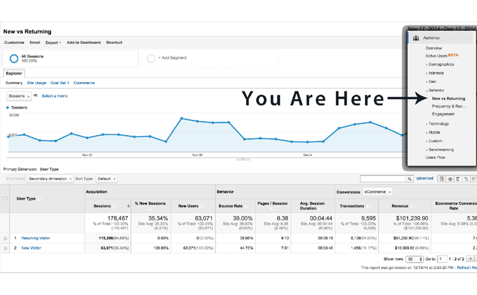Screen dimensions: 477x295
Task: Check the Returning Visitor row checkbox
Action: click(5, 238)
